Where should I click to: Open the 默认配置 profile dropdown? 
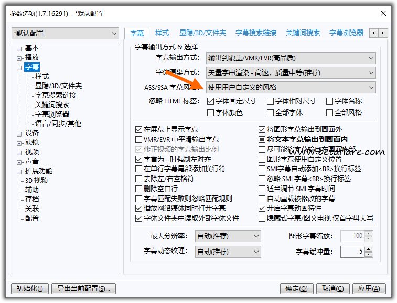tap(66, 34)
